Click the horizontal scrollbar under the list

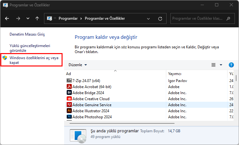coord(122,123)
